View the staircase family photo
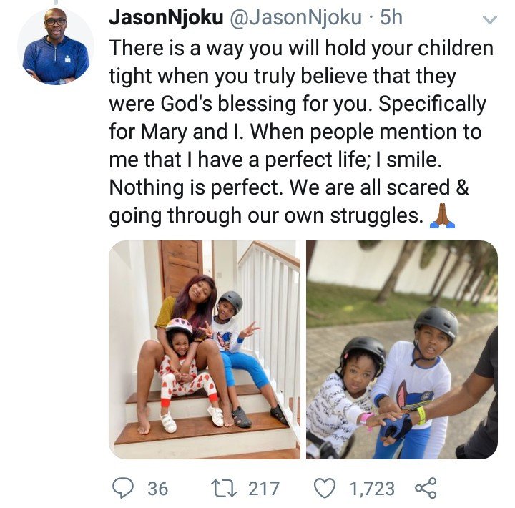The height and width of the screenshot is (508, 515). (205, 350)
